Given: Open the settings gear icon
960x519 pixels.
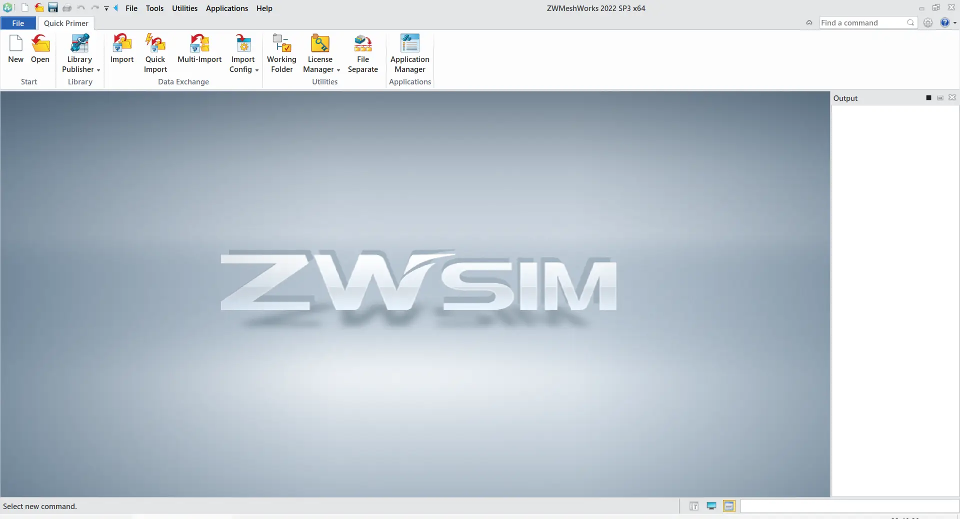Looking at the screenshot, I should coord(928,22).
